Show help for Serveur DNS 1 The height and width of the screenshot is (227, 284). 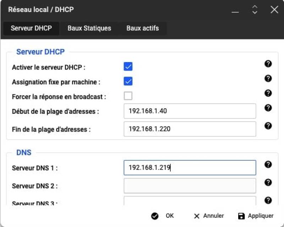[x=268, y=164]
